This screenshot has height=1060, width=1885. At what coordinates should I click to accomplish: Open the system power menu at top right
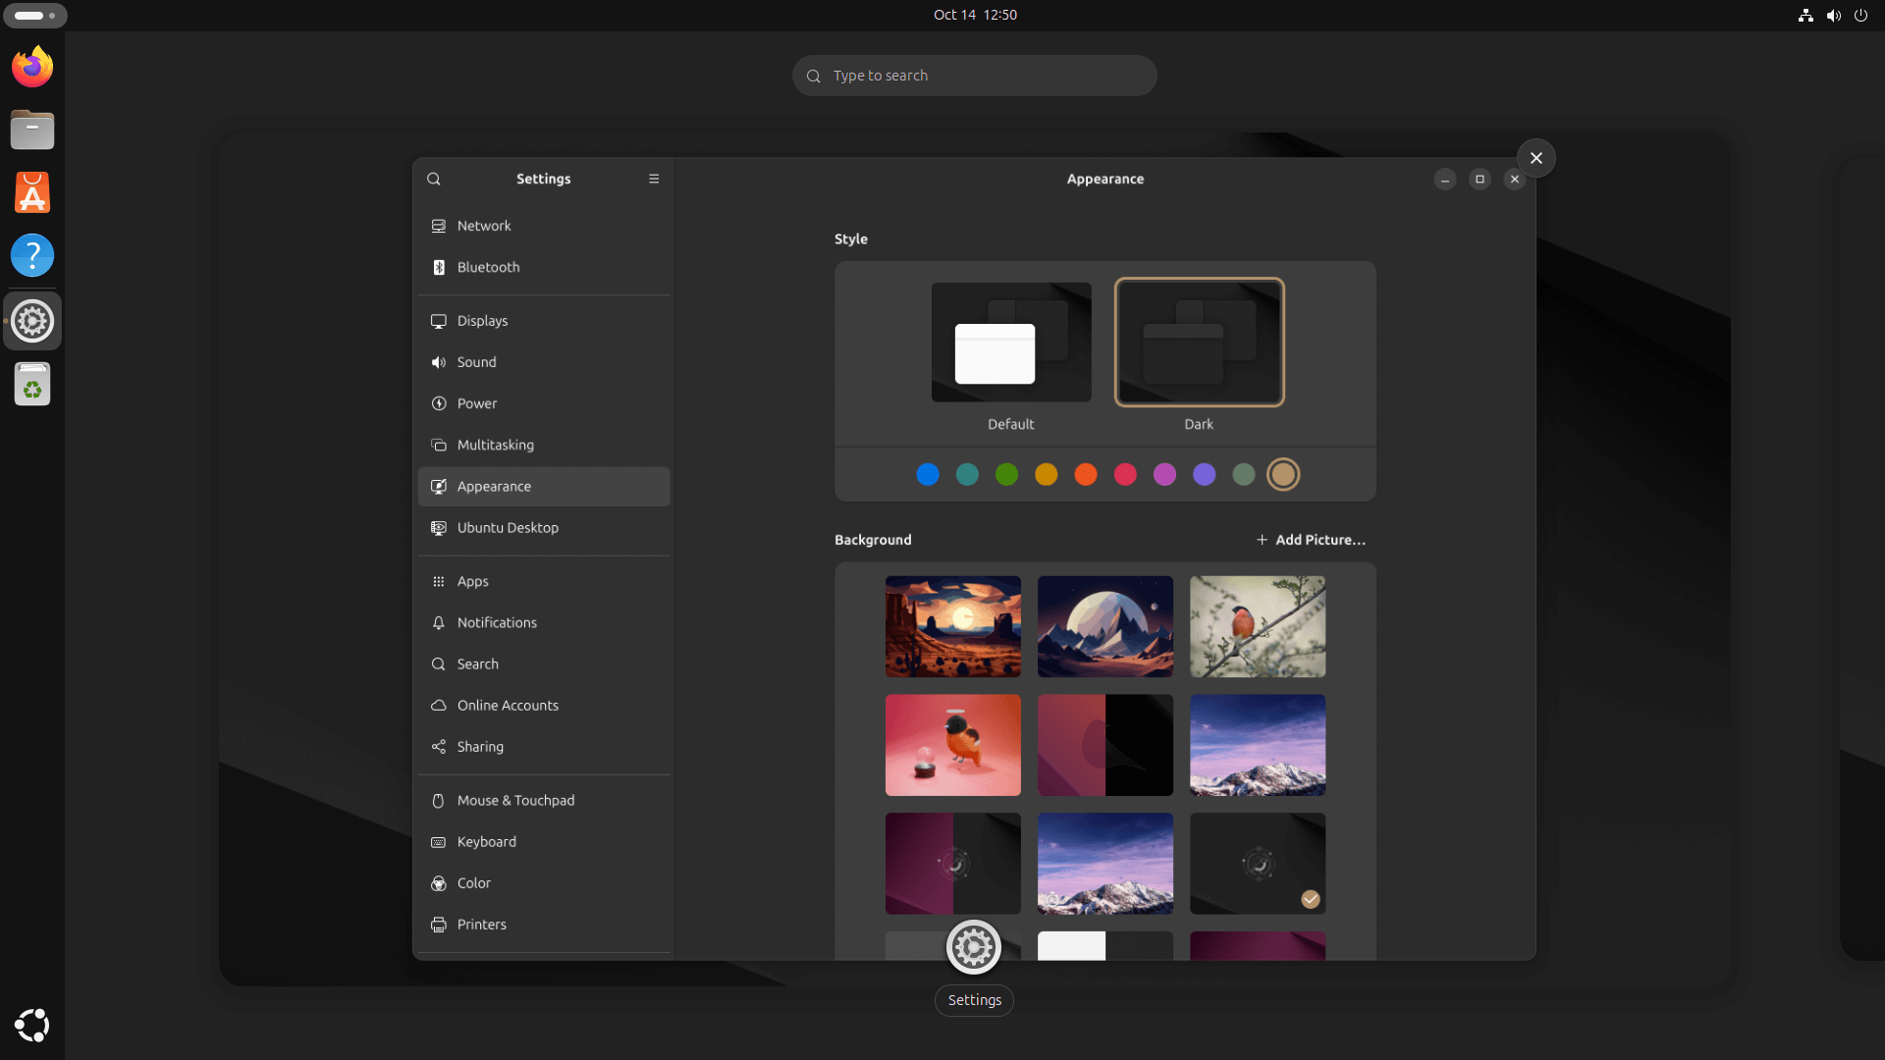[1861, 15]
